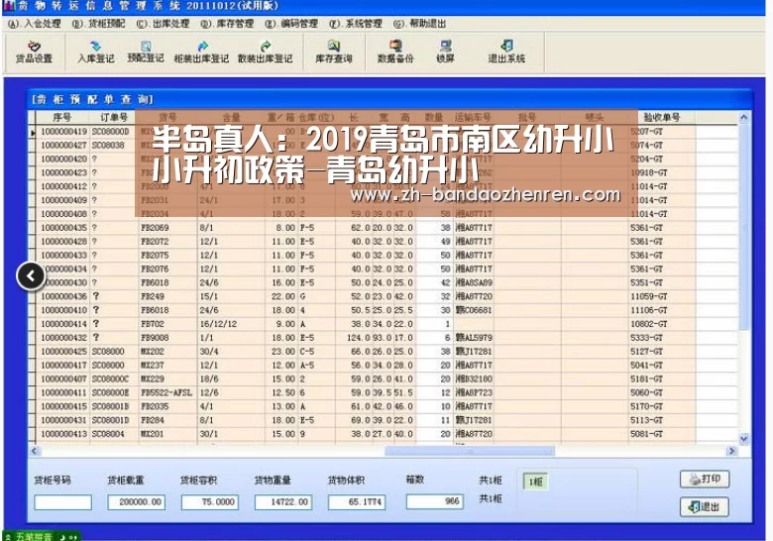This screenshot has height=541, width=773.
Task: Open 库存查询 toolbar icon
Action: [334, 52]
